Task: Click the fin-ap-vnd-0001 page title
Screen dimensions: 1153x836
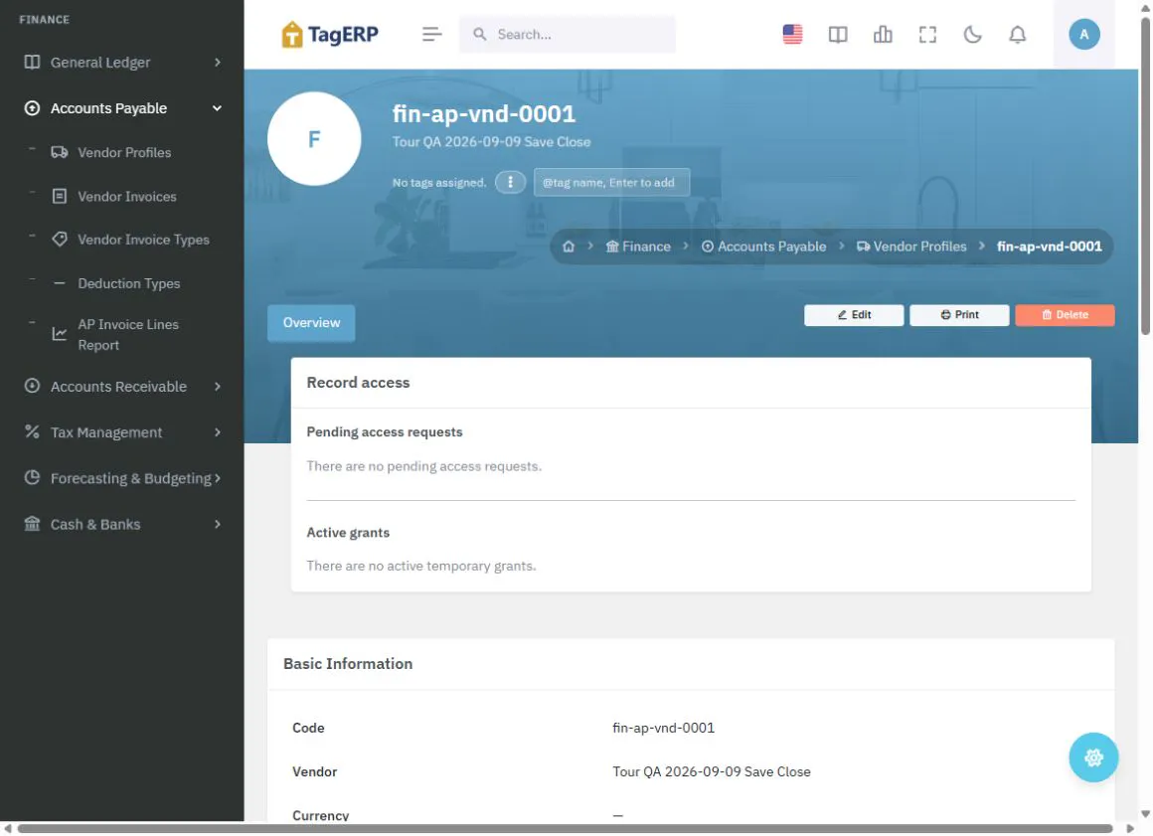Action: click(x=483, y=114)
